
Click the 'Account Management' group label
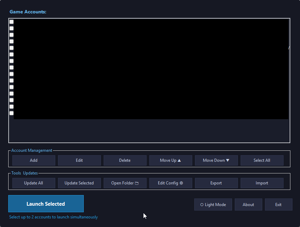32,150
